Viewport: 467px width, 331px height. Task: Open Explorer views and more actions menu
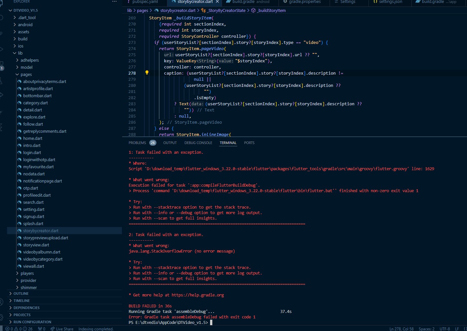click(x=114, y=2)
